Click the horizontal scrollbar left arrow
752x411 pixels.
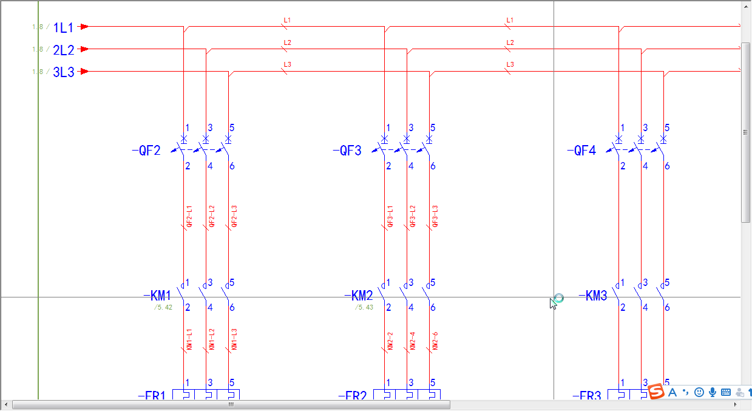pos(6,404)
